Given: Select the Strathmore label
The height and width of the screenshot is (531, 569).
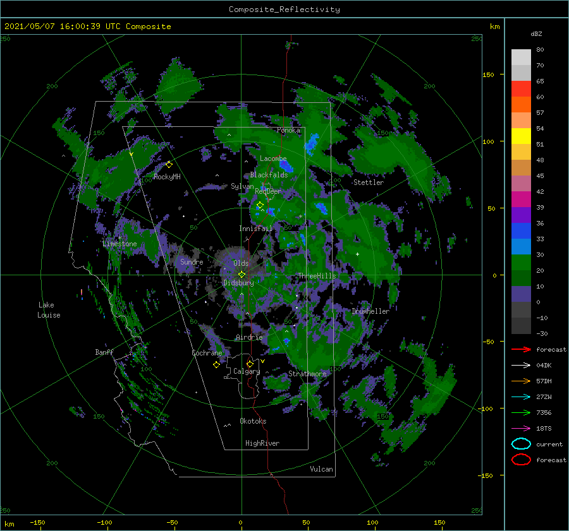Looking at the screenshot, I should tap(307, 374).
